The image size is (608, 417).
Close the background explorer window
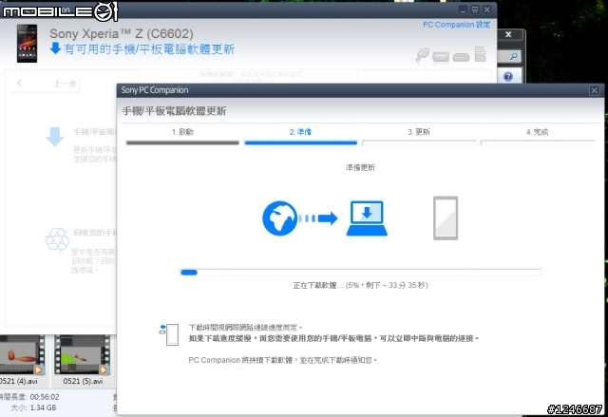tap(508, 34)
